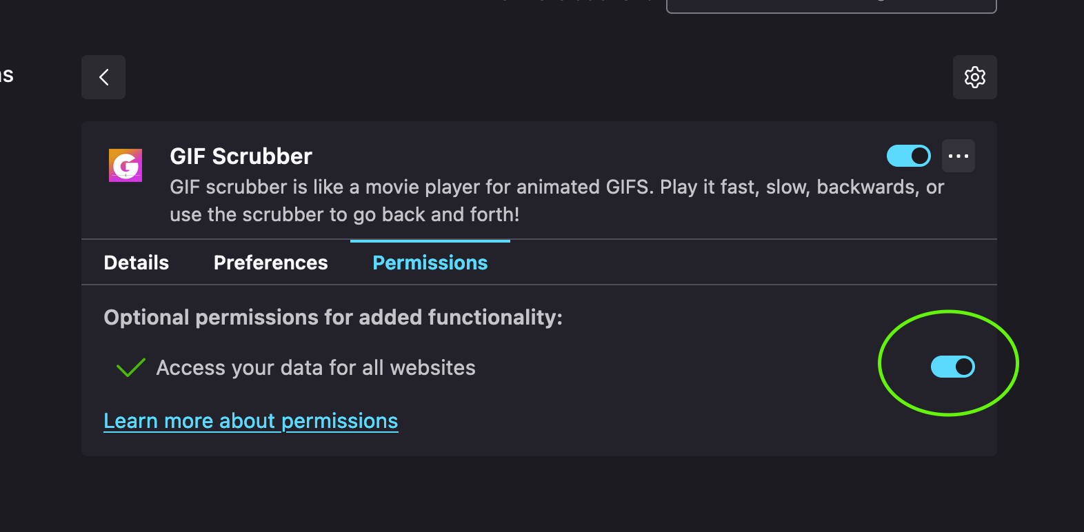
Task: Open the more options menu for GIF Scrubber
Action: 958,156
